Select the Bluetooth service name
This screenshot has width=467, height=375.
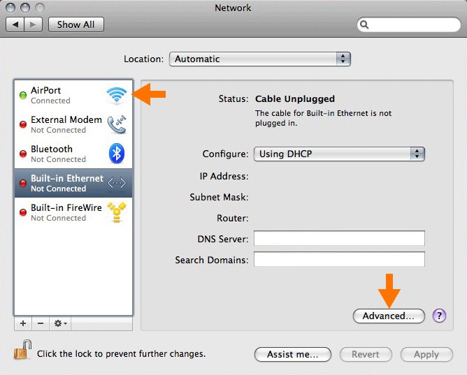tap(52, 149)
